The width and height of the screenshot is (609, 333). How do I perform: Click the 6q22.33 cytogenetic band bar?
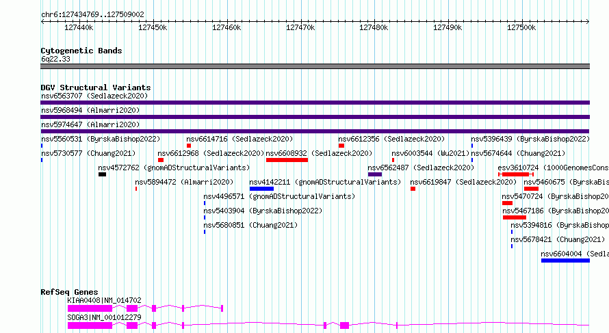coord(315,66)
